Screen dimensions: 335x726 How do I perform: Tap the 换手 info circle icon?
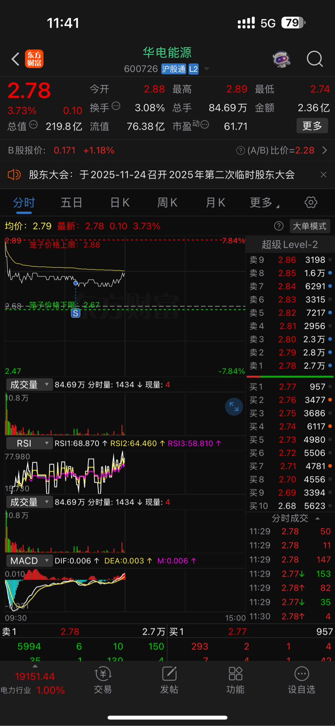(x=116, y=106)
